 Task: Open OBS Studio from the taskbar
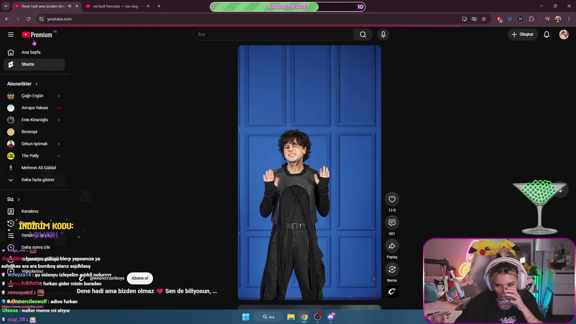[x=318, y=317]
